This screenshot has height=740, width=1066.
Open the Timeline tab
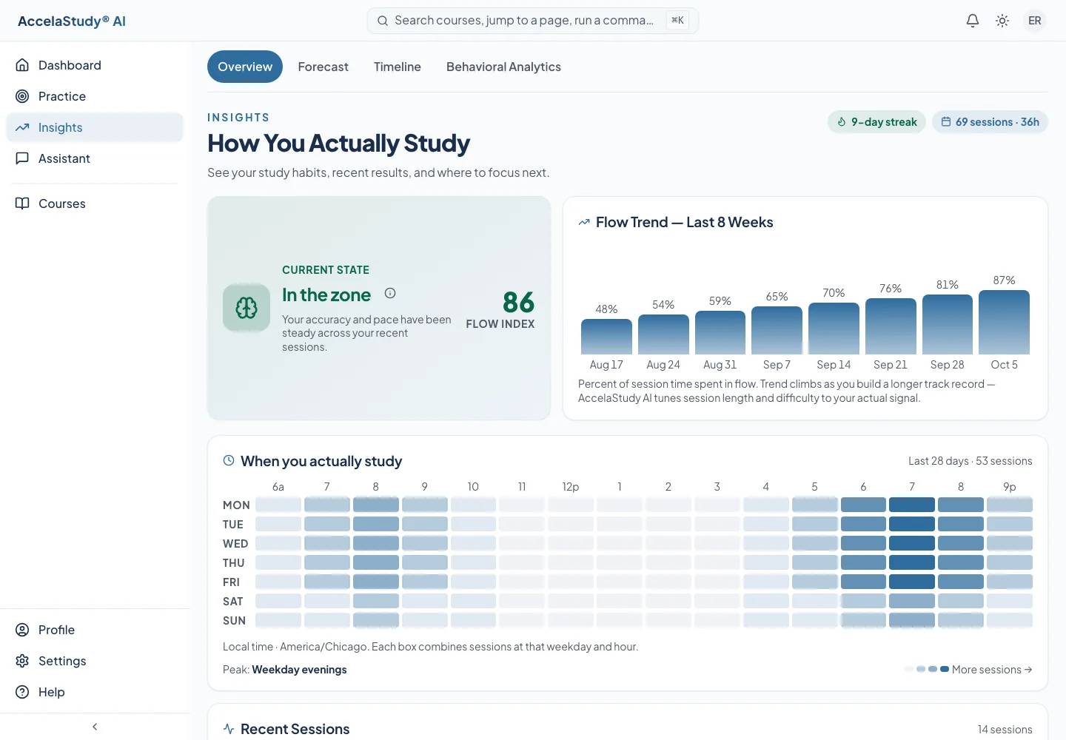[398, 67]
